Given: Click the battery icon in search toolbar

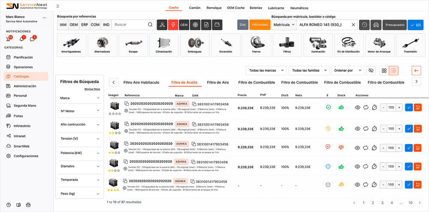Looking at the screenshot, I should [218, 25].
